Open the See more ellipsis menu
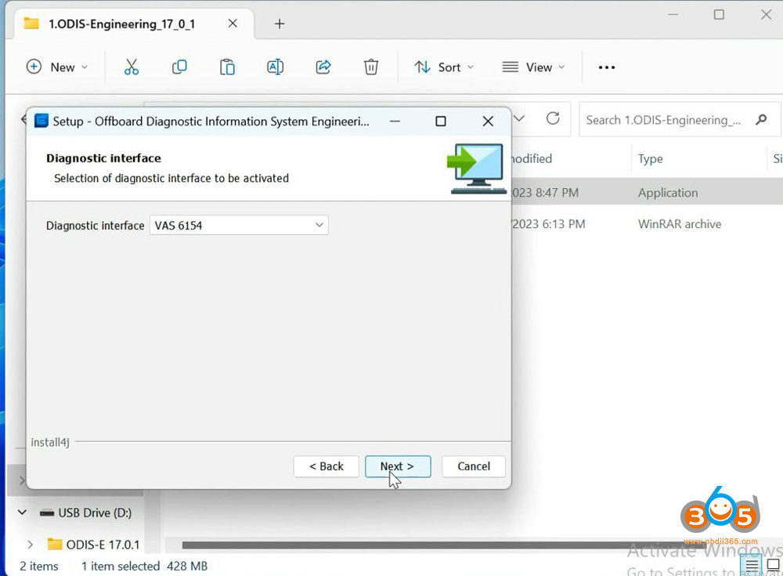The height and width of the screenshot is (576, 783). click(606, 67)
